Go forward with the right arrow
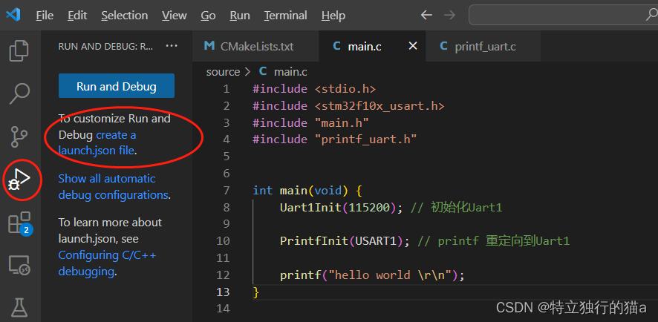 [449, 16]
